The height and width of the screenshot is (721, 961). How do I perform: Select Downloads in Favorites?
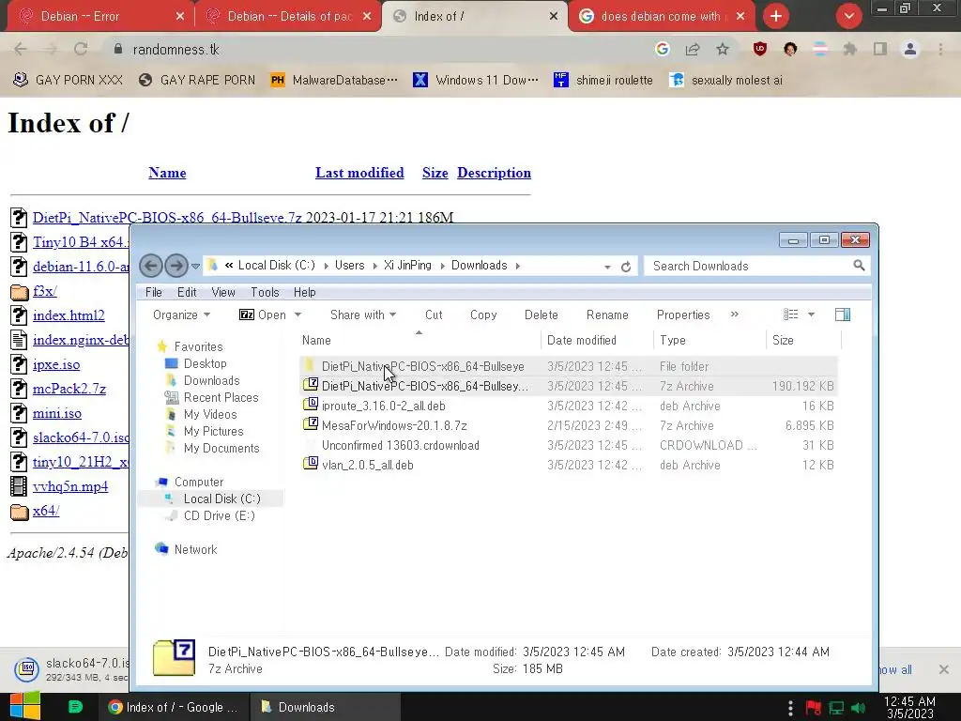coord(211,381)
